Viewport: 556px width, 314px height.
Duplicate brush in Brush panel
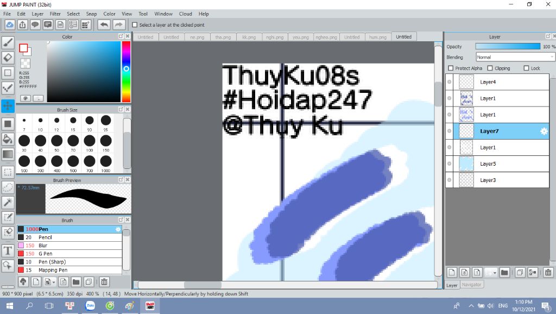[x=89, y=282]
